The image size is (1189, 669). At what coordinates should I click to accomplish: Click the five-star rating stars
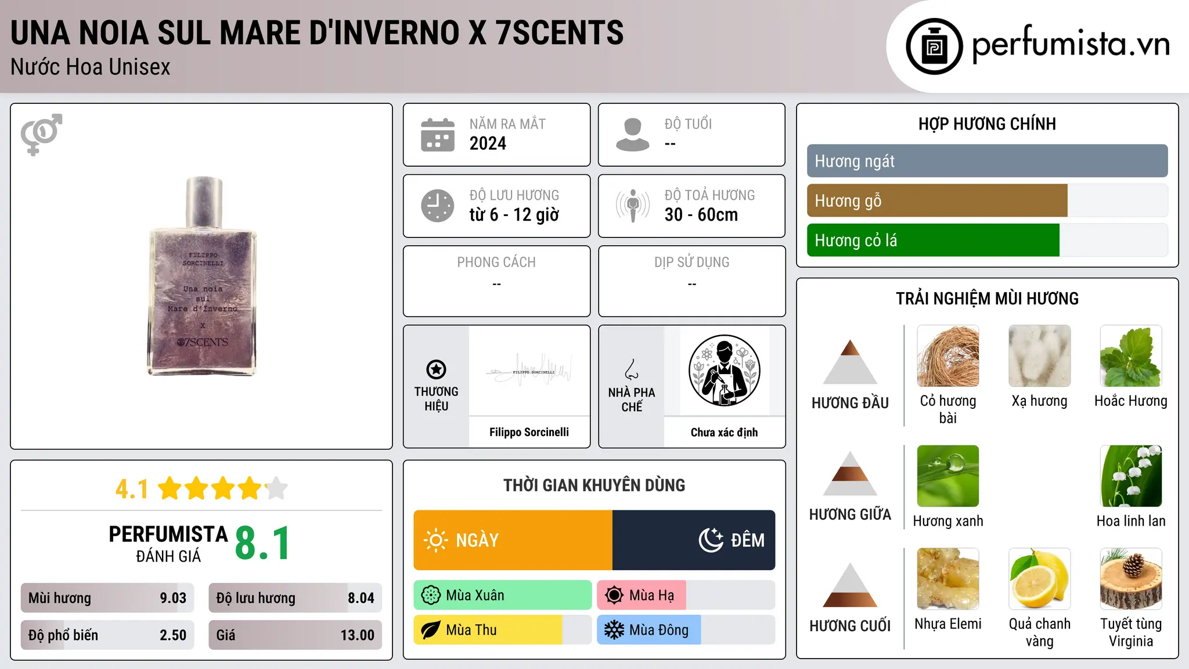pos(223,488)
